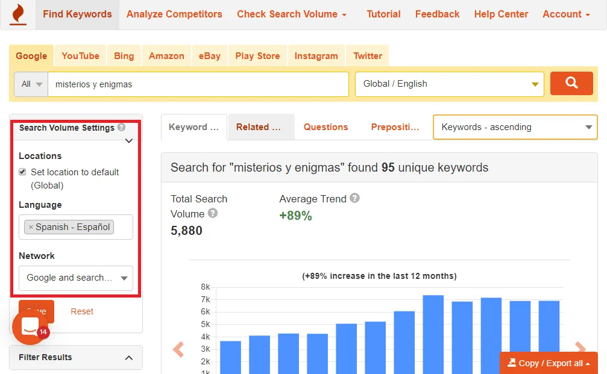Open Analyze Competitors page

(x=174, y=14)
